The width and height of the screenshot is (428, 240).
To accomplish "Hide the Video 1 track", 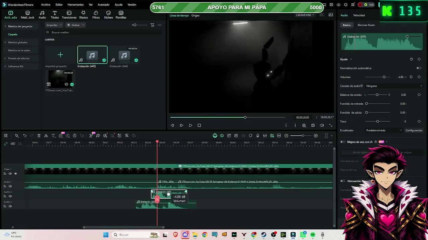I will click(x=15, y=174).
